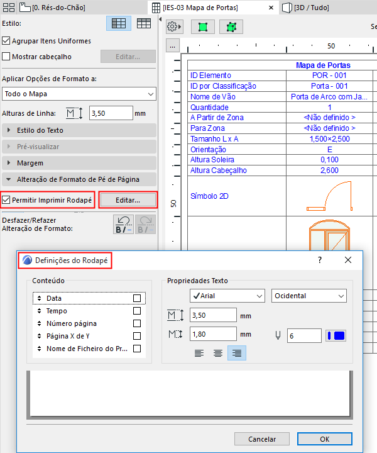Click the line spacing icon in the footer dialog
377x453 pixels.
(x=175, y=334)
